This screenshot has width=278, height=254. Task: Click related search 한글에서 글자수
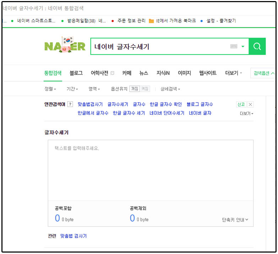(93, 113)
